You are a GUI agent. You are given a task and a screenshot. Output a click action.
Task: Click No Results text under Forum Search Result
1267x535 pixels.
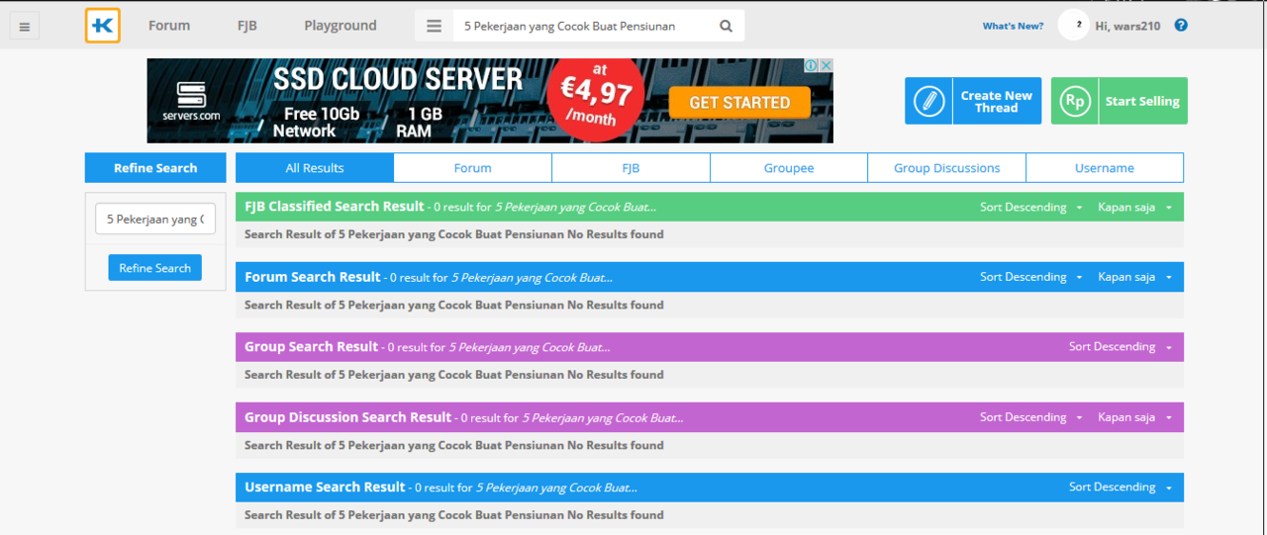coord(454,305)
